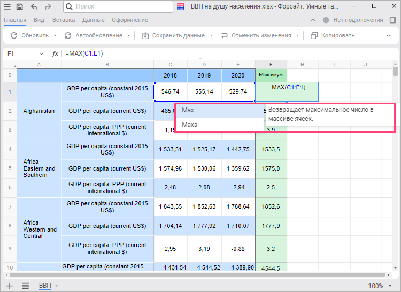
Task: Expand the Обновить dropdown arrow
Action: 56,36
